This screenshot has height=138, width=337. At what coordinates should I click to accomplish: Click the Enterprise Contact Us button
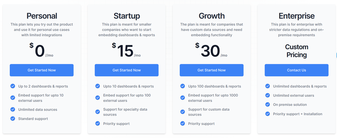296,70
